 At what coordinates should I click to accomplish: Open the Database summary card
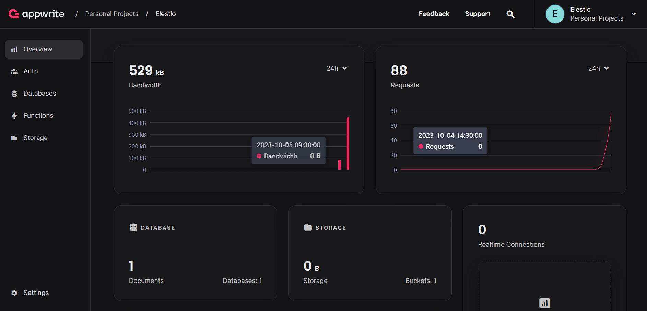195,253
